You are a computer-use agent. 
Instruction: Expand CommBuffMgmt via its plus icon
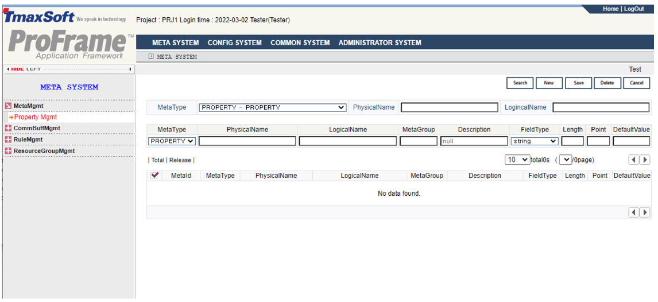(8, 129)
